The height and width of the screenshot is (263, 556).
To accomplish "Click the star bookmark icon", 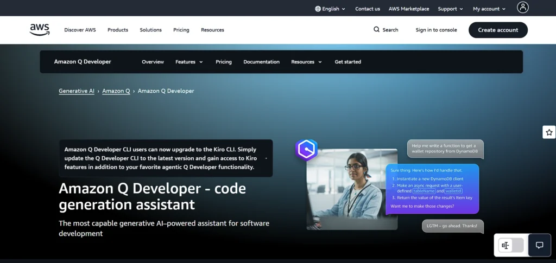I will pos(549,132).
